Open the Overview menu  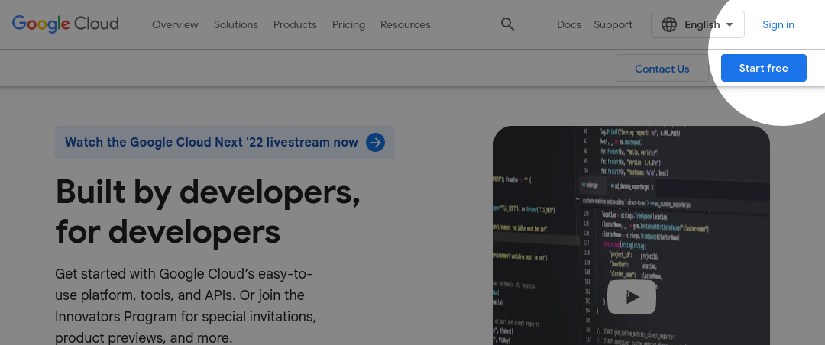[175, 24]
